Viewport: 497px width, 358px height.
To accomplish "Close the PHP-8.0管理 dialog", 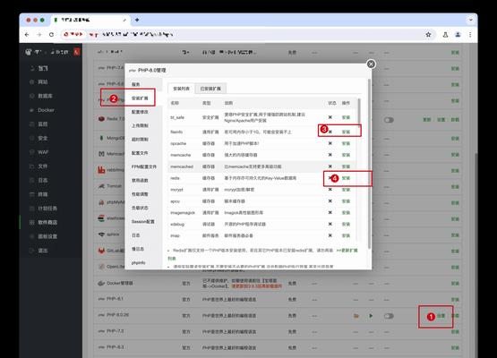I will point(371,64).
